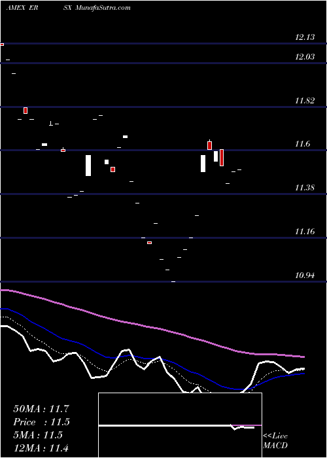Click the AMEX exchange label
The image size is (327, 458).
pyautogui.click(x=16, y=8)
